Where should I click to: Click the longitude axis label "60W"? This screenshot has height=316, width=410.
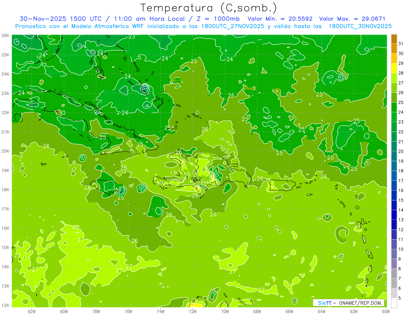click(x=386, y=311)
